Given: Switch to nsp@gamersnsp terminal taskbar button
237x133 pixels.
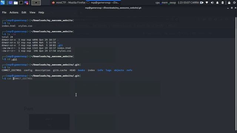Looking at the screenshot, I should [x=103, y=3].
